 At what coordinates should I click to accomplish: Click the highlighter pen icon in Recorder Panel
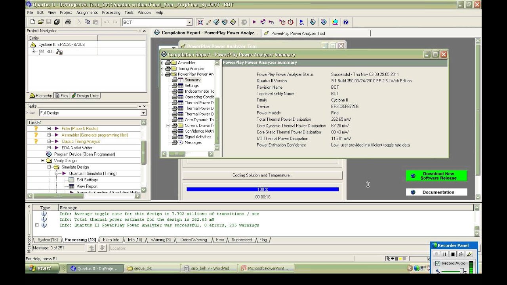[469, 254]
